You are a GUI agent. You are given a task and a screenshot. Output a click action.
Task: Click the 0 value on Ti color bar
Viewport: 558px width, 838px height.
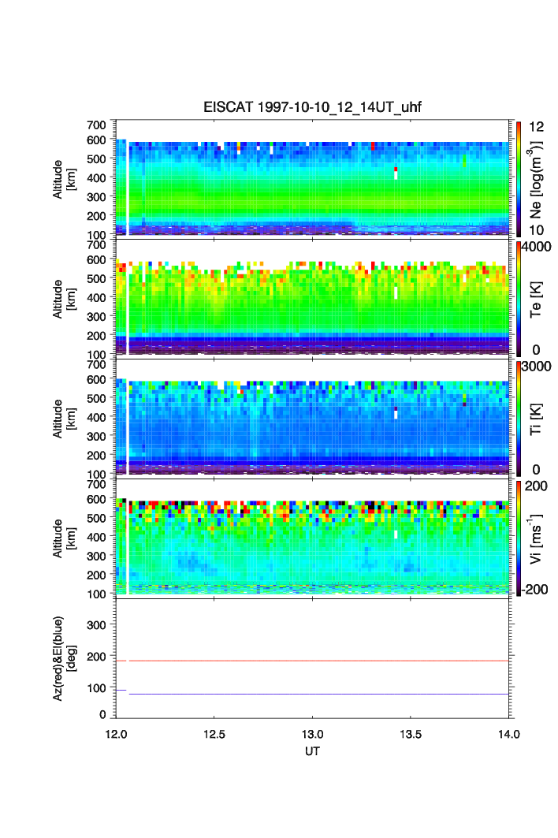point(536,470)
